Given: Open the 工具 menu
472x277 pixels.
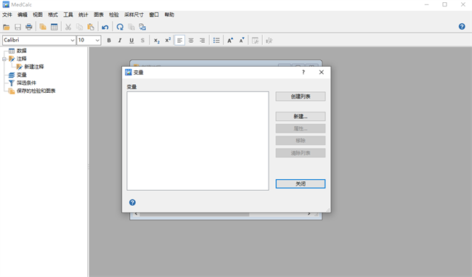Looking at the screenshot, I should pos(68,15).
